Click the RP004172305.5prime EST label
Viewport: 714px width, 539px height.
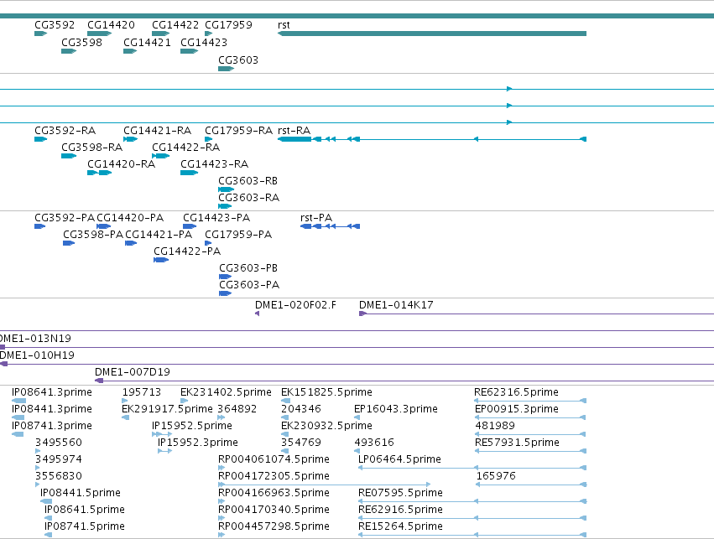(x=274, y=477)
